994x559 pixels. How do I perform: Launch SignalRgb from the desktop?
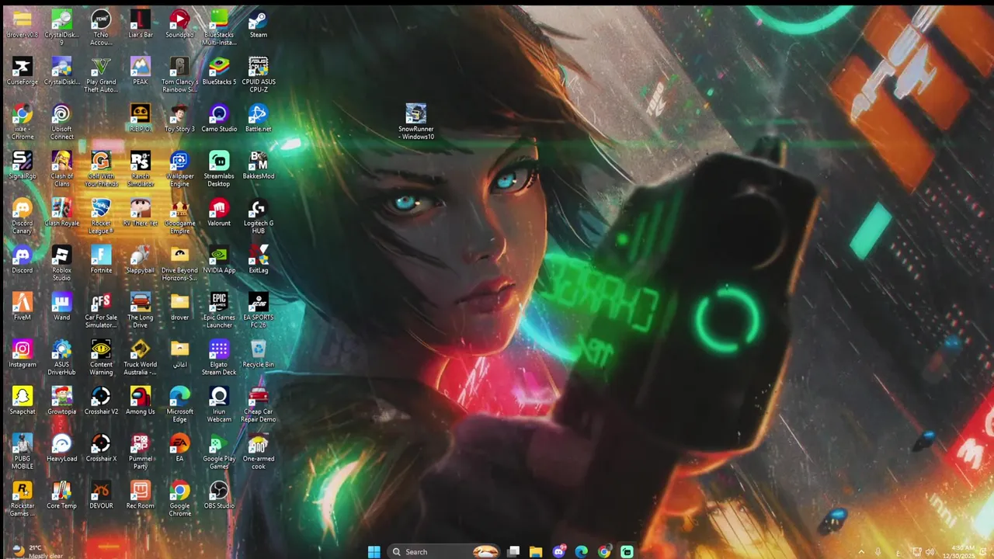[x=23, y=165]
